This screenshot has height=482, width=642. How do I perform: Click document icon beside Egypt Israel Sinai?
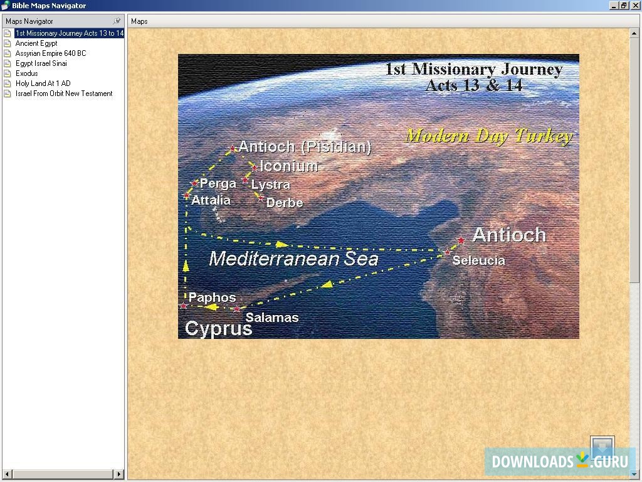click(x=8, y=63)
